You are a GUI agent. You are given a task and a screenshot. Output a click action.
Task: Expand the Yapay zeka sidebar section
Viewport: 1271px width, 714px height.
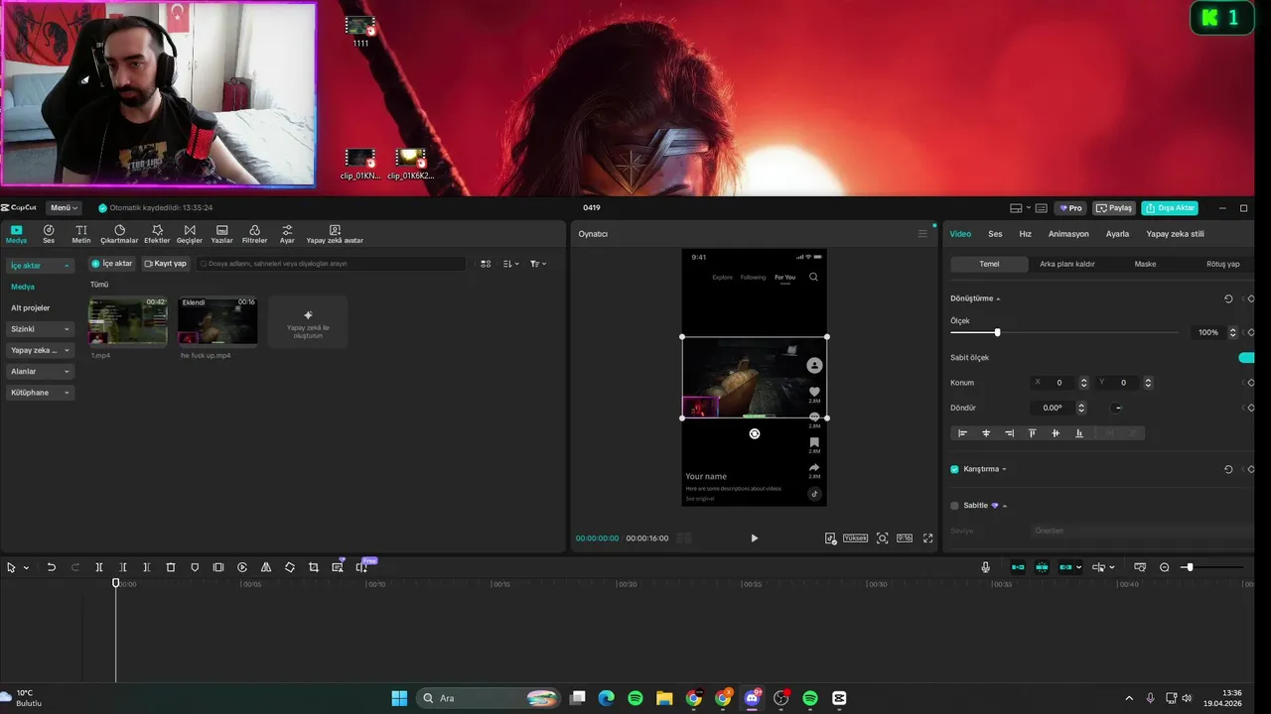pos(40,350)
